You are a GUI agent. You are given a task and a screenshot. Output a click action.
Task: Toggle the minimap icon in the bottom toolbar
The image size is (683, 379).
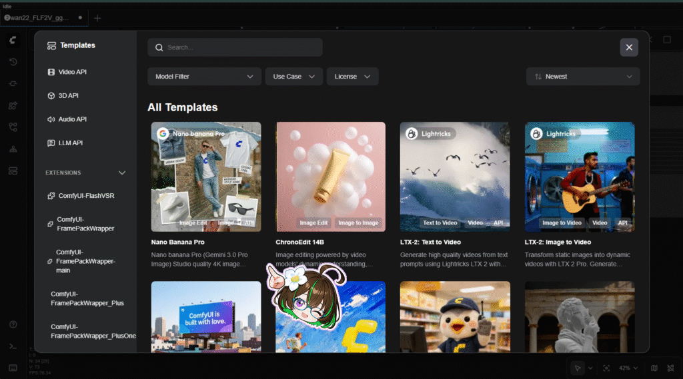pyautogui.click(x=654, y=368)
